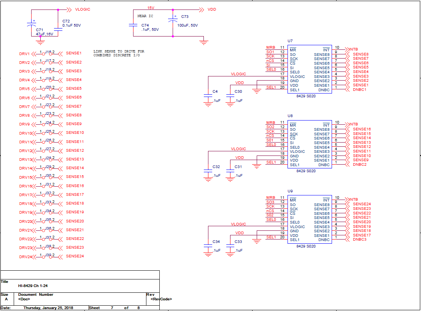This screenshot has width=421, height=311.
Task: Select the U8 8429 IC body
Action: (x=310, y=144)
